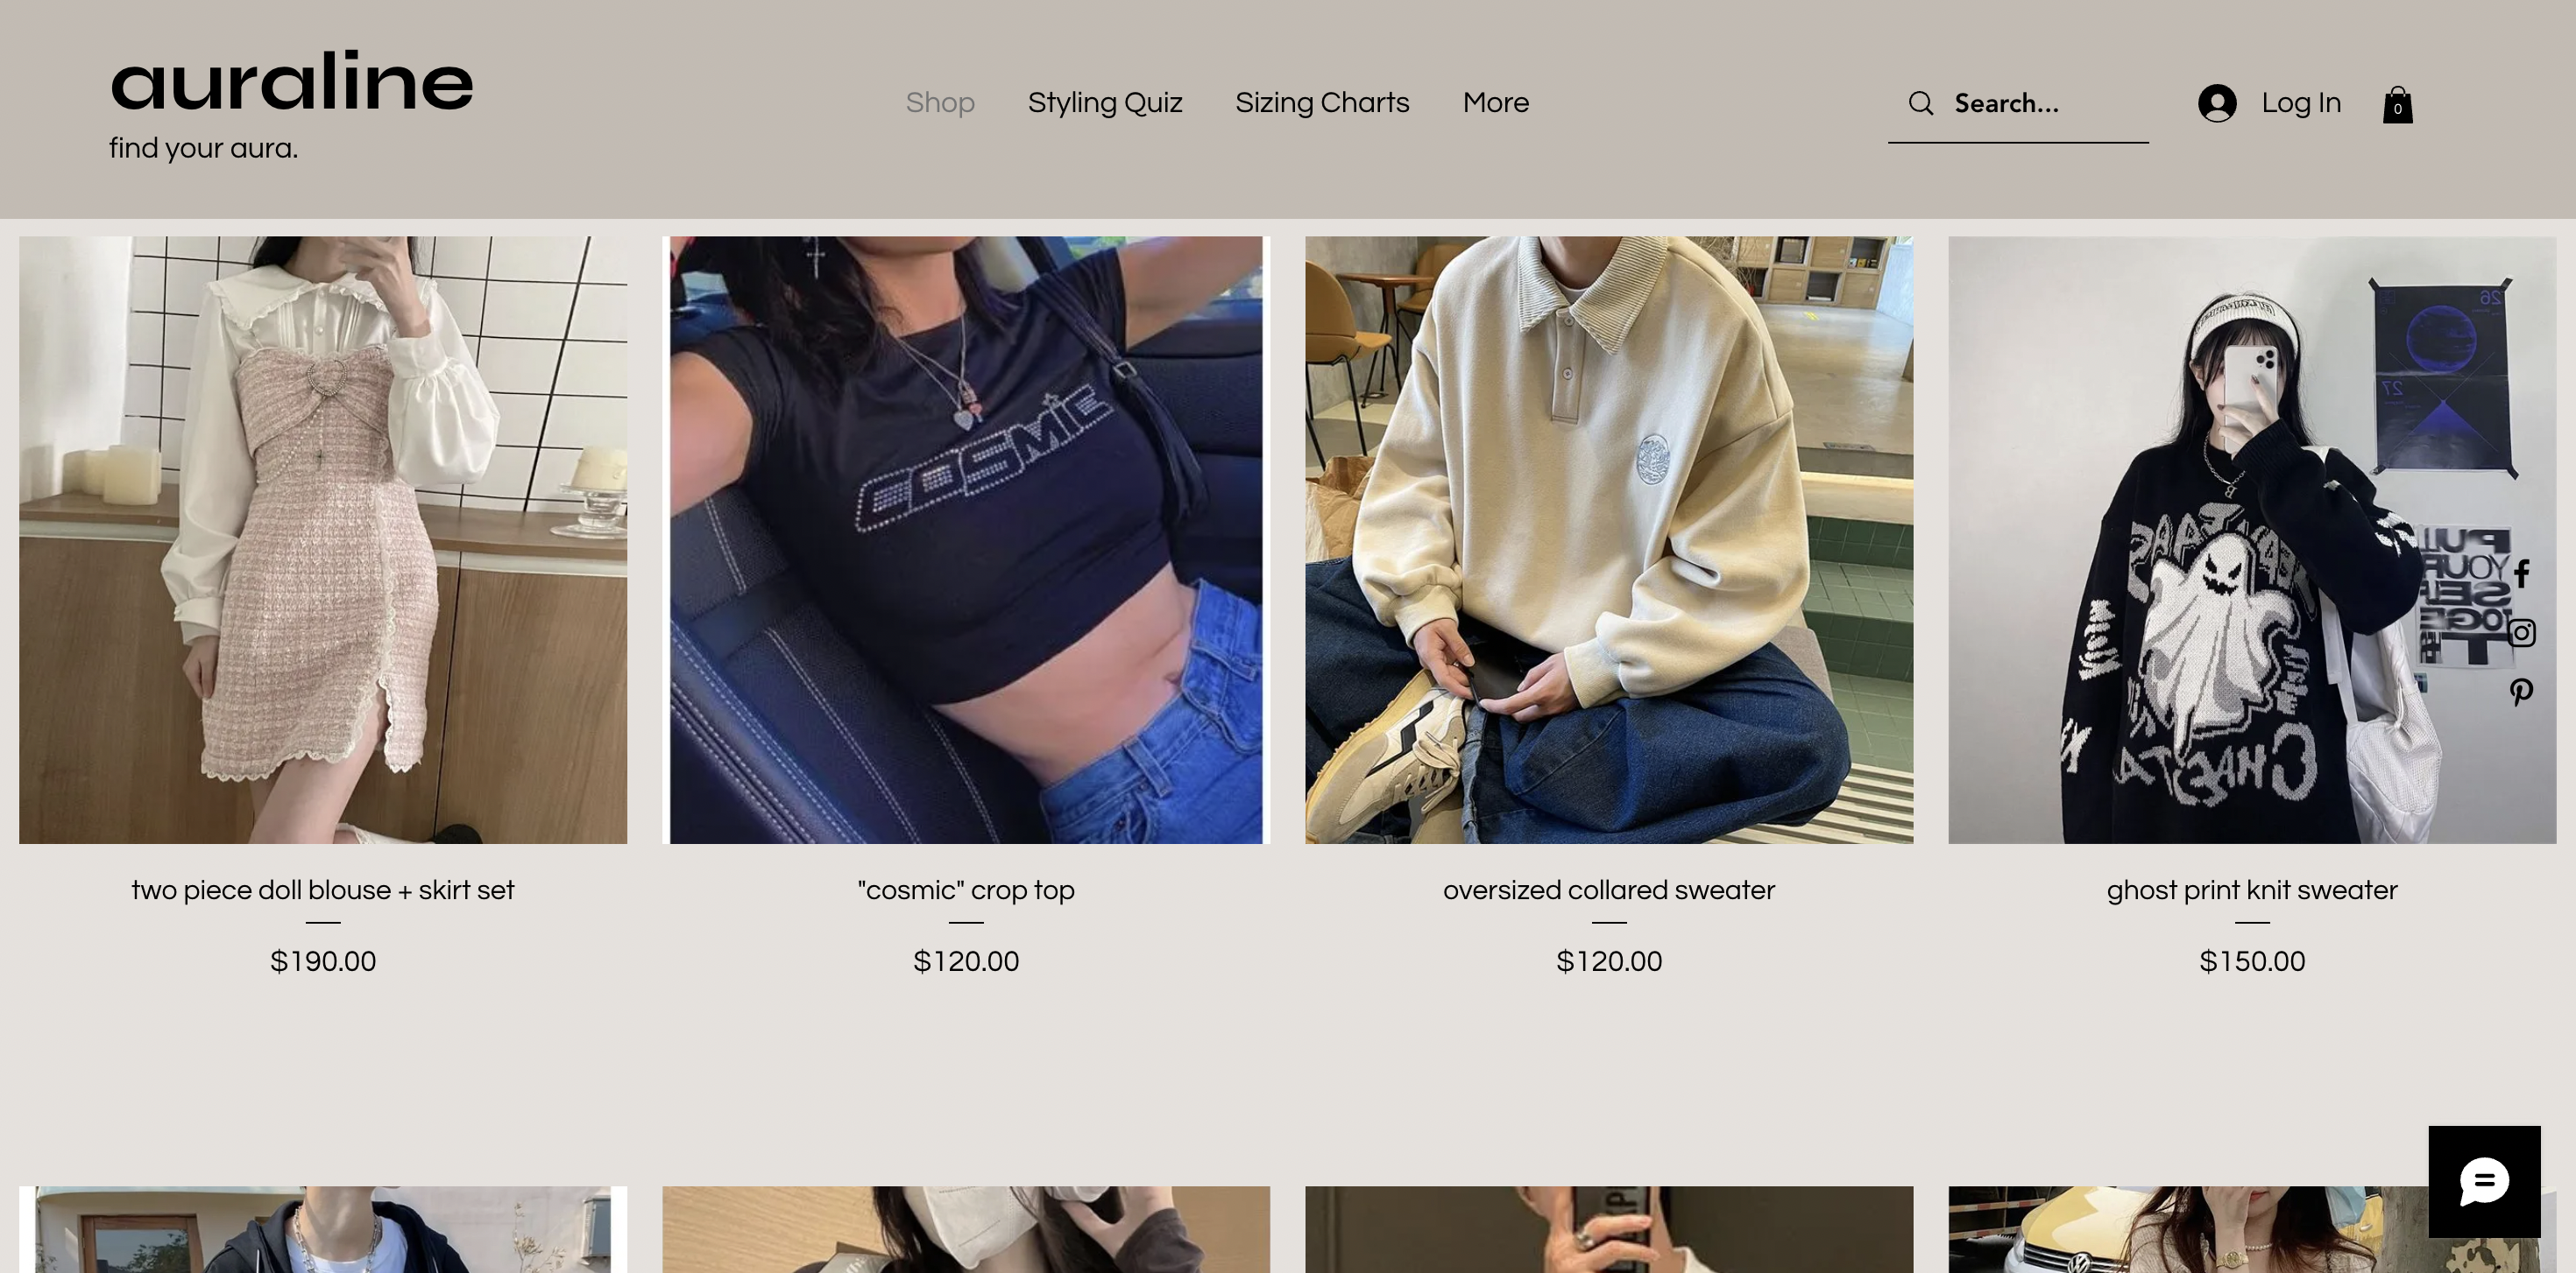This screenshot has height=1273, width=2576.
Task: Open the Styling Quiz page
Action: (x=1105, y=103)
